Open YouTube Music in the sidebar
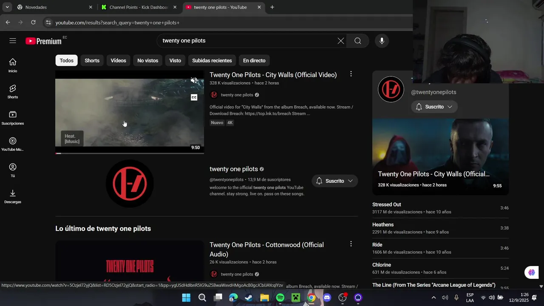 [13, 144]
